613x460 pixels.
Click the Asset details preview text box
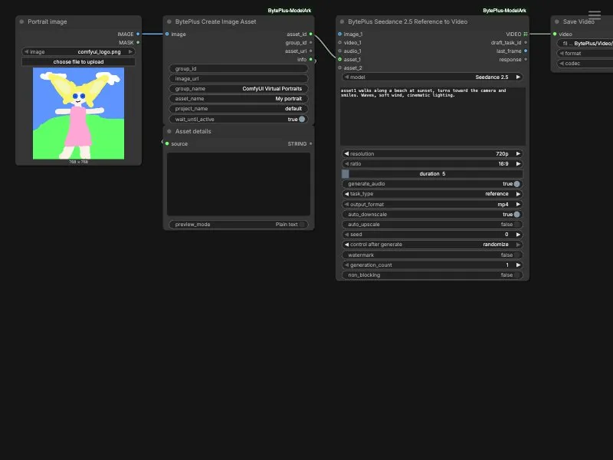238,184
